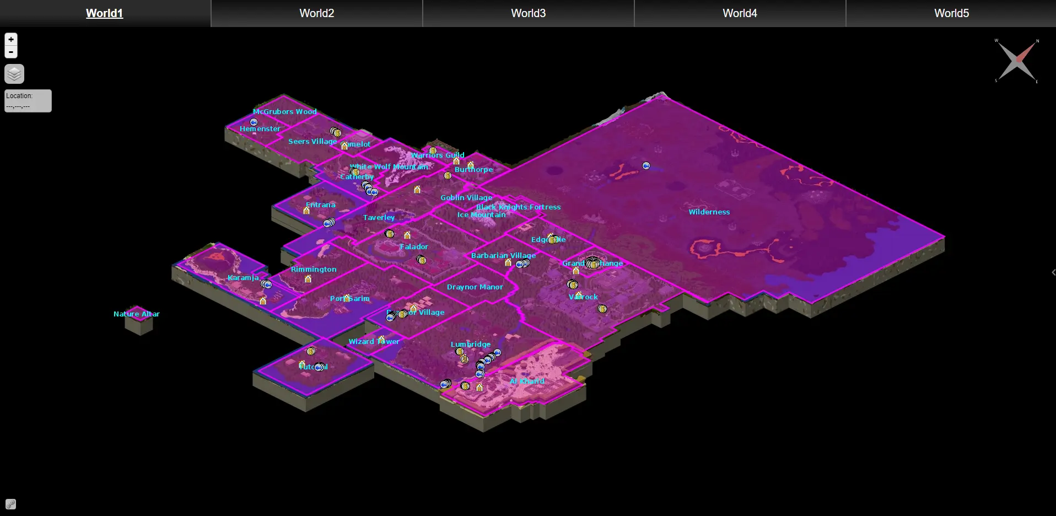Image resolution: width=1056 pixels, height=516 pixels.
Task: Click the blue marker near Hemenster
Action: point(254,122)
